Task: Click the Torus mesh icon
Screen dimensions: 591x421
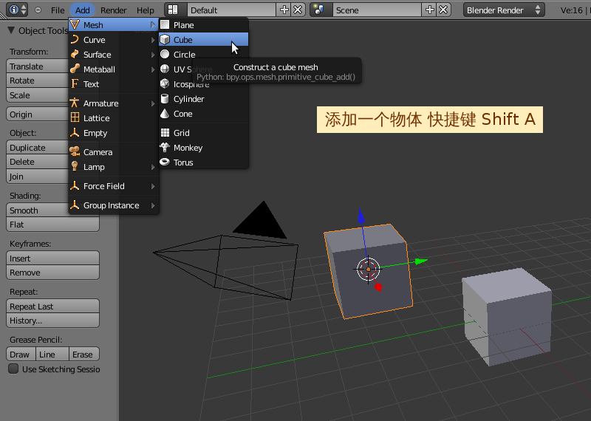Action: [165, 162]
